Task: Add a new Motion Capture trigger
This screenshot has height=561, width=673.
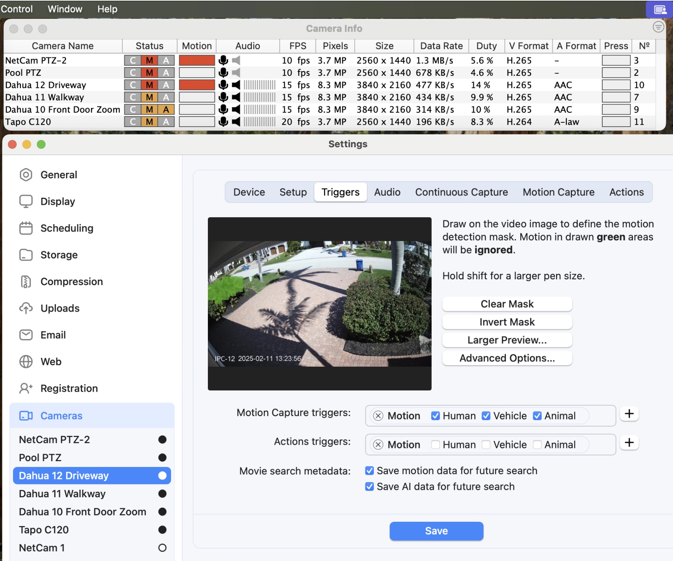Action: coord(629,414)
